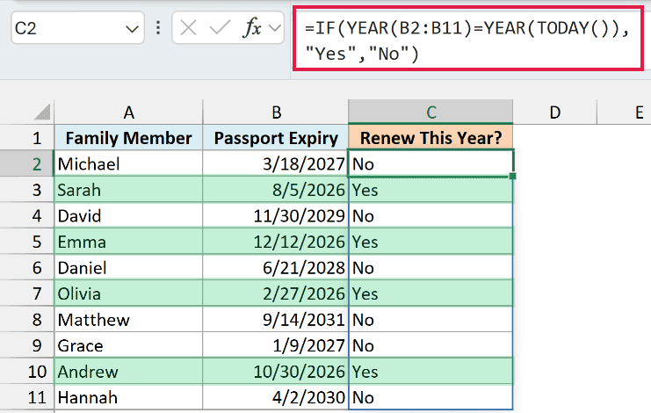The image size is (651, 413).
Task: Click the Enter checkmark icon in formula bar
Action: [220, 28]
